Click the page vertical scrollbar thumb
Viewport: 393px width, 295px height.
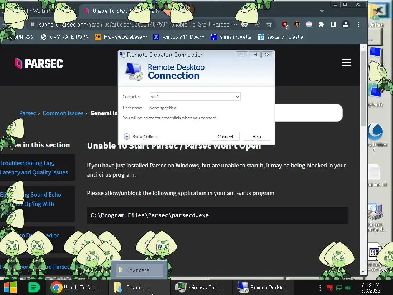tap(363, 88)
